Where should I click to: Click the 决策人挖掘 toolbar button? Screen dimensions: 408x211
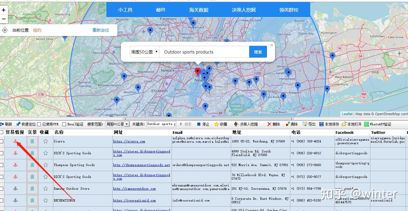[246, 124]
